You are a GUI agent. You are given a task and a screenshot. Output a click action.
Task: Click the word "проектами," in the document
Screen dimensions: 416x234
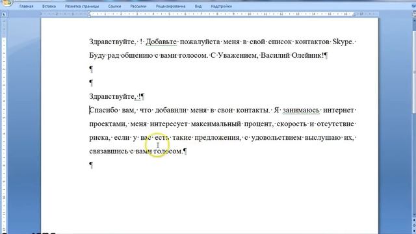[108, 124]
